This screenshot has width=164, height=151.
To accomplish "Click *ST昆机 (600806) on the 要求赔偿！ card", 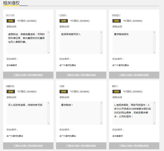I will coord(80,91).
